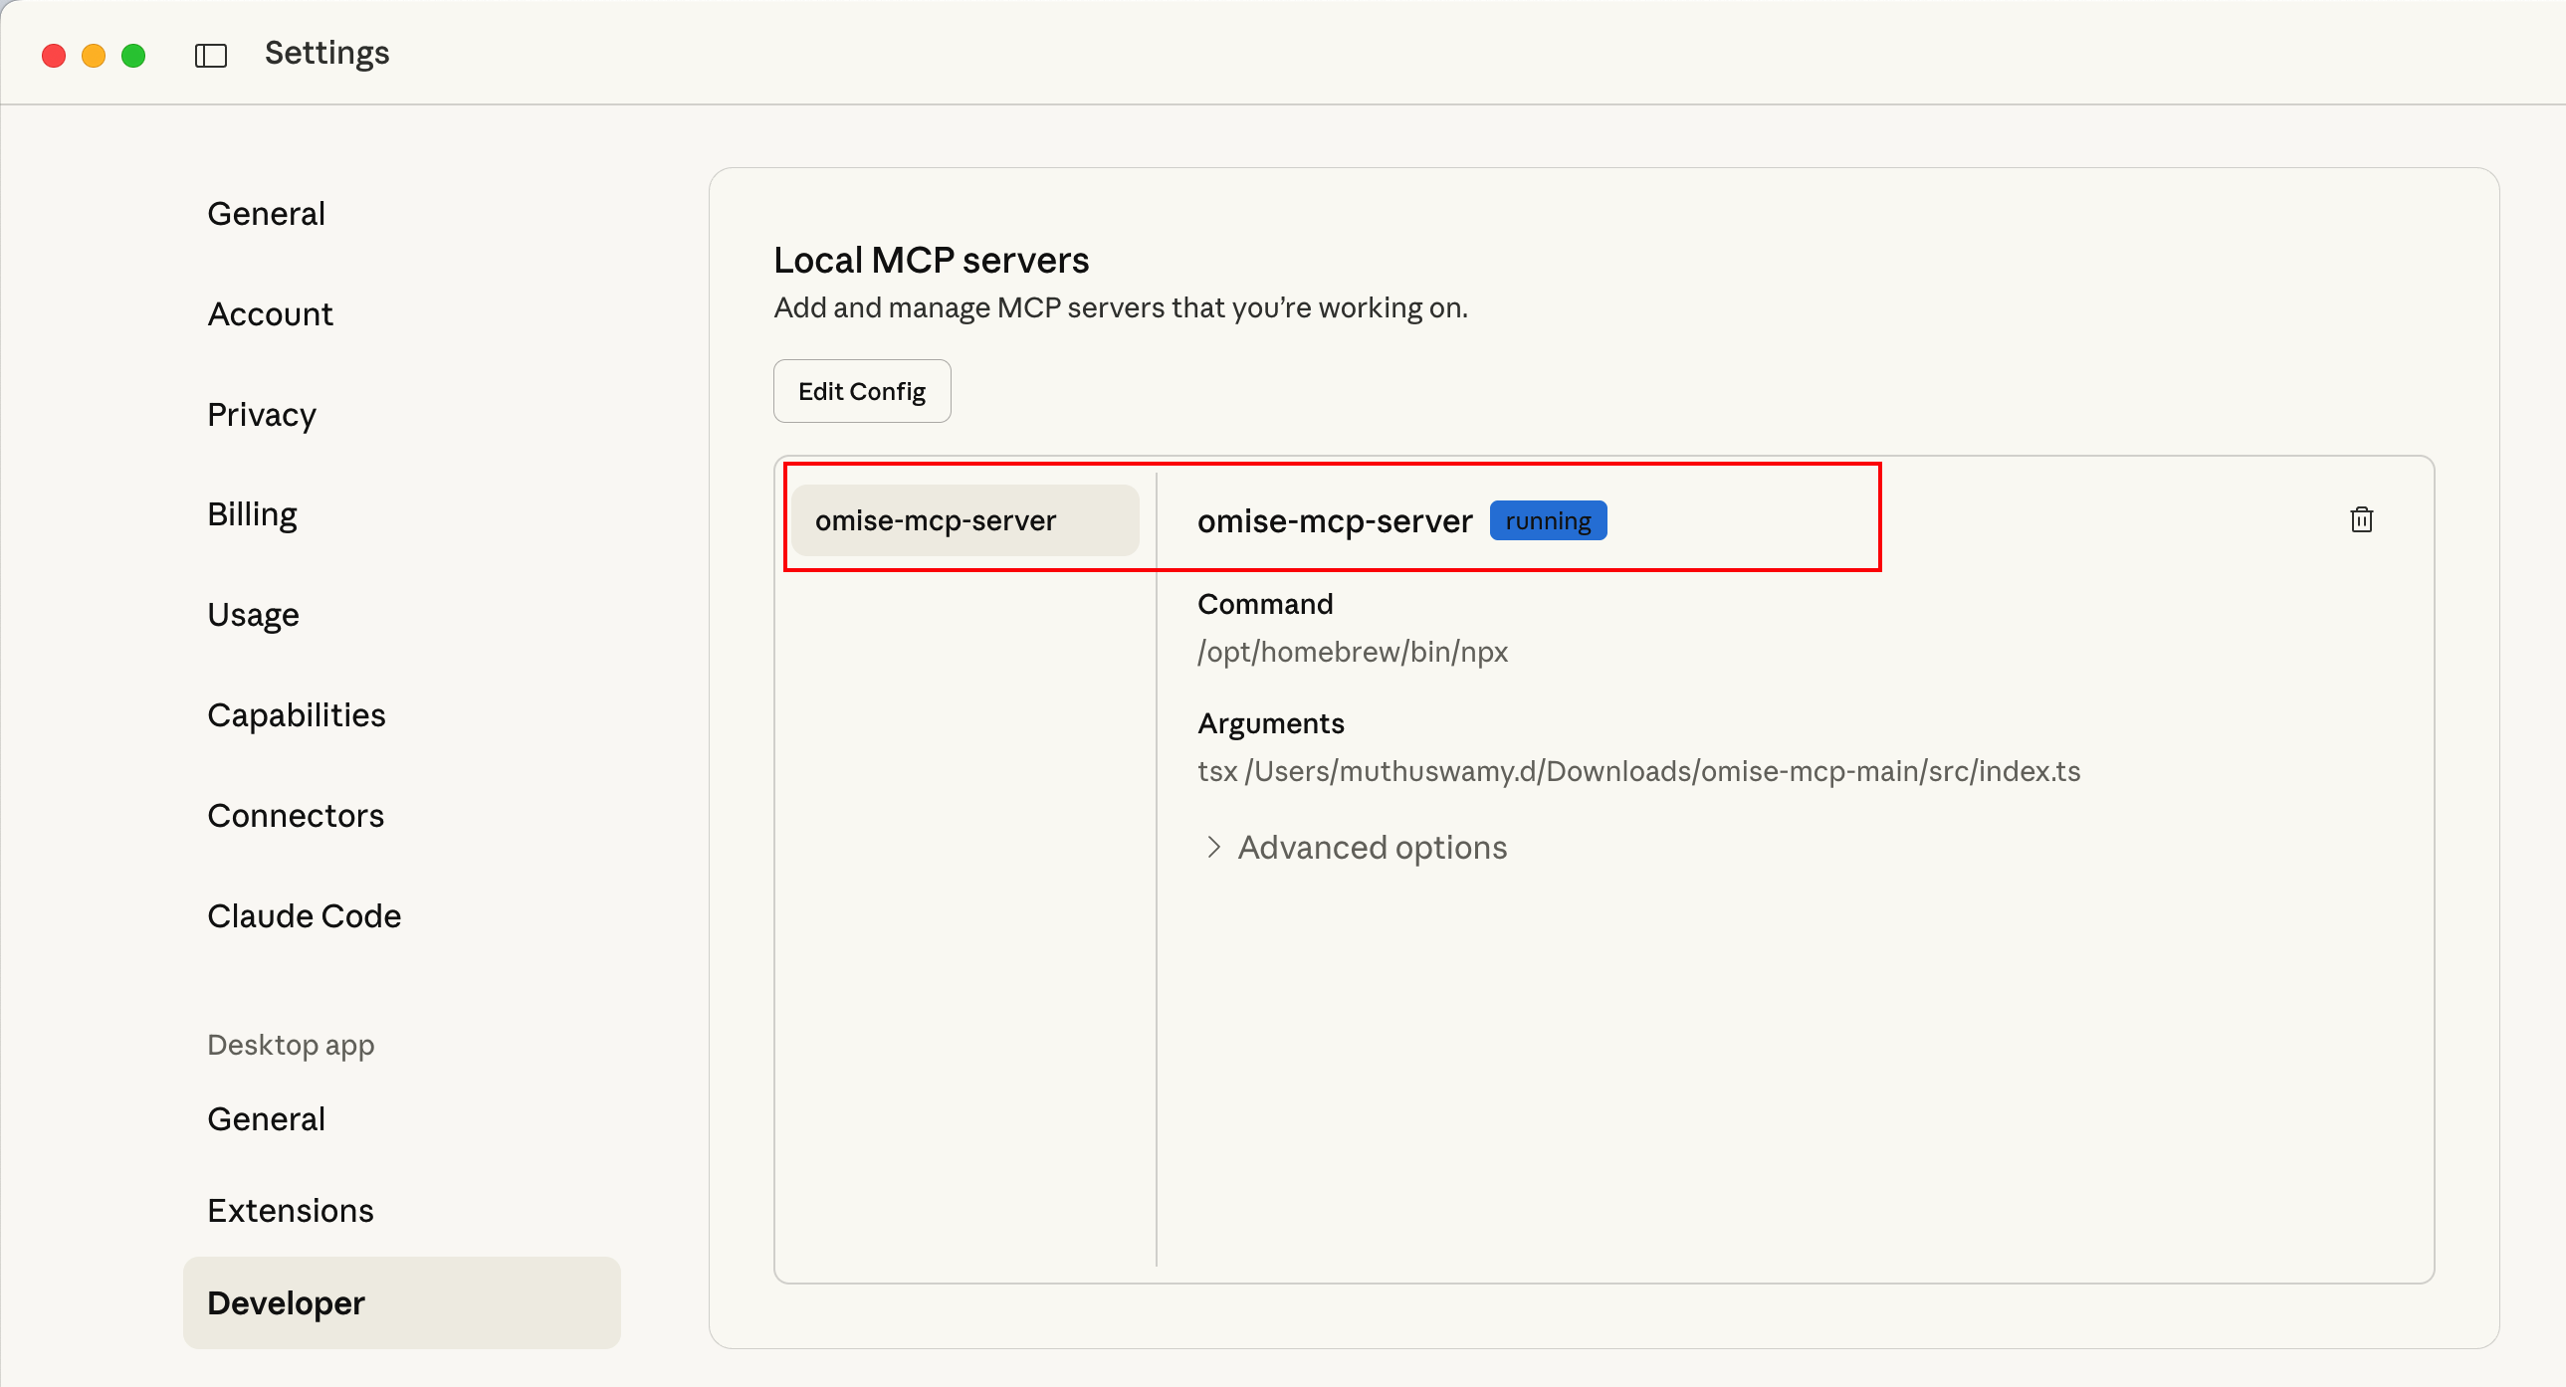This screenshot has height=1387, width=2566.
Task: Open Privacy settings section
Action: [x=261, y=414]
